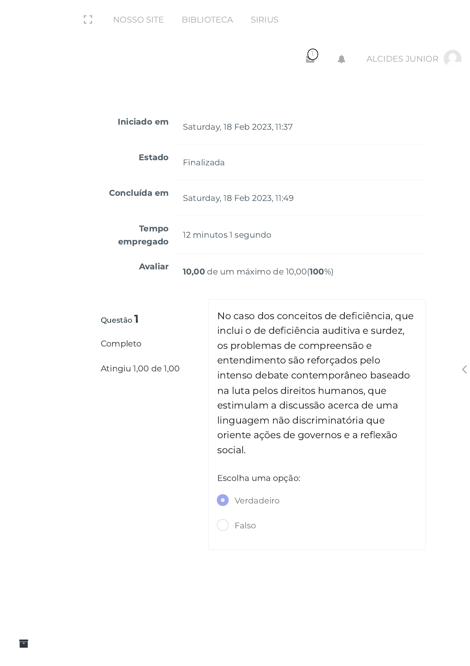Open the SIRIUS menu item
The width and height of the screenshot is (470, 666).
coord(265,20)
